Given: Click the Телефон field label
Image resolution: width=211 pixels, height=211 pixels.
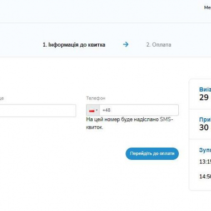Looking at the screenshot, I should (x=96, y=98).
